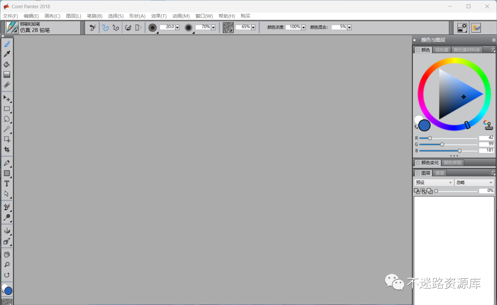497x305 pixels.
Task: Open the brush size preview icon
Action: pos(152,28)
